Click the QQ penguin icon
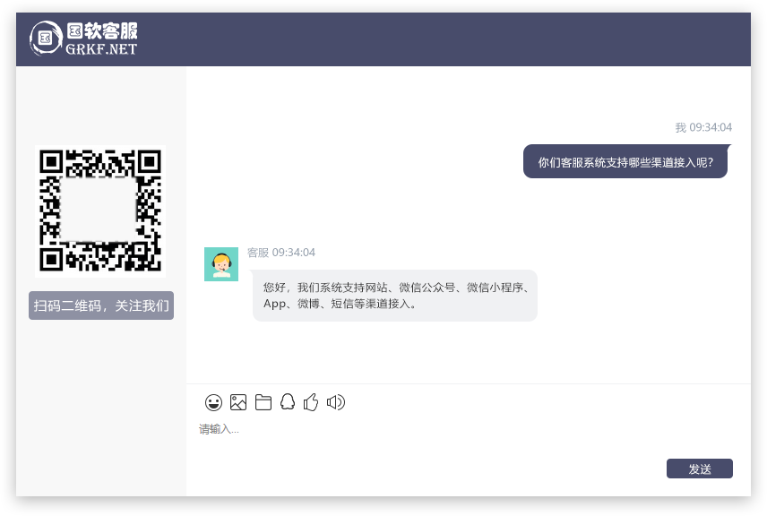The height and width of the screenshot is (516, 767). 288,402
